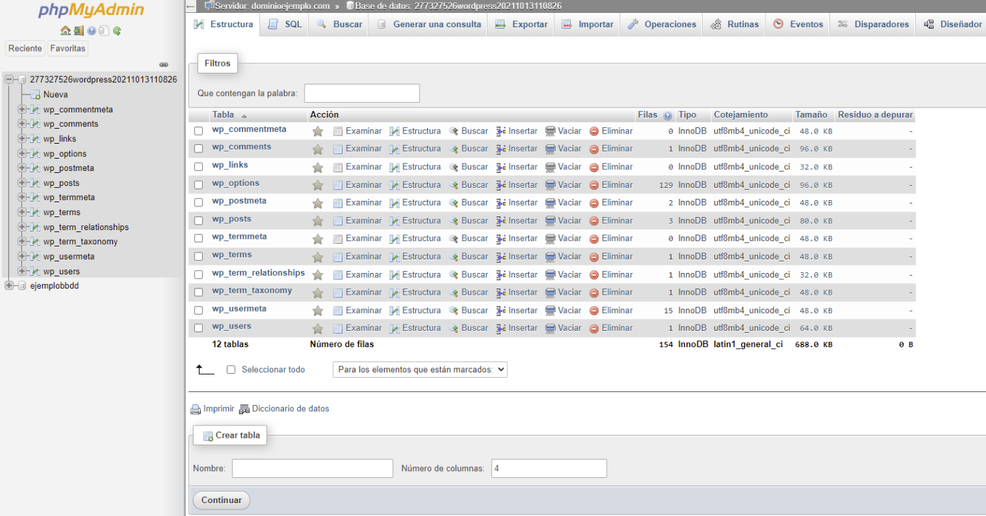Screen dimensions: 986x516
Task: Click Vaciar icon for wp_term_taxonomy
Action: point(550,292)
